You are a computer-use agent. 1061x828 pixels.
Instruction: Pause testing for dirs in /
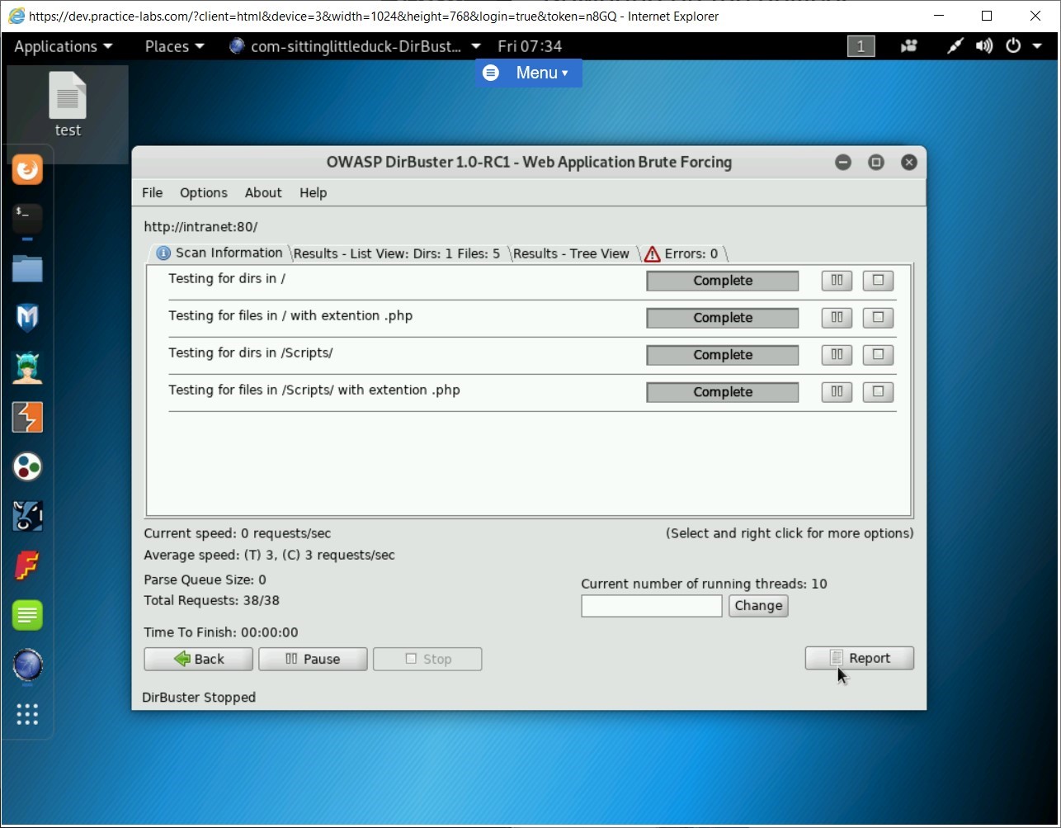(x=836, y=281)
